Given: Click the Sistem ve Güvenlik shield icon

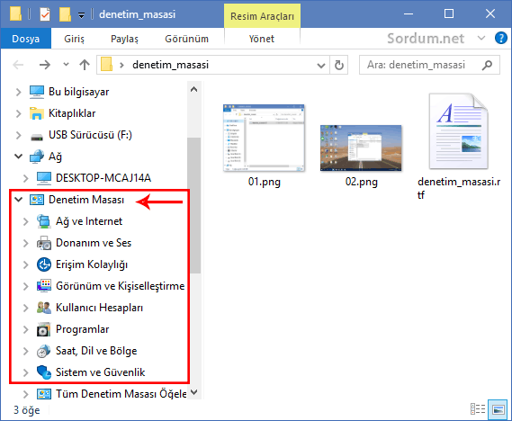Looking at the screenshot, I should pyautogui.click(x=44, y=372).
